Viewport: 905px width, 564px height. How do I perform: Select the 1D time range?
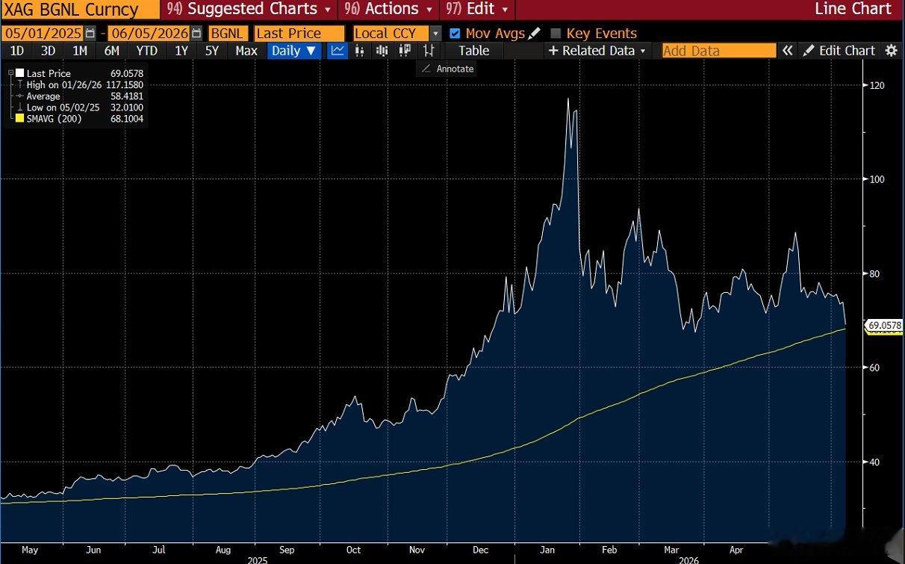[16, 51]
